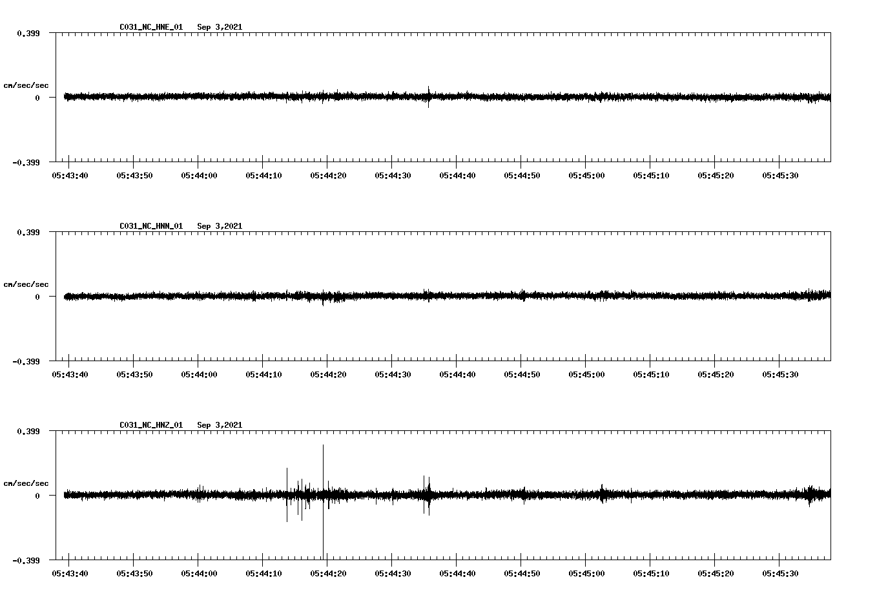877x597 pixels.
Task: Select the 05:44:40 time label under HNE plot
Action: click(457, 176)
